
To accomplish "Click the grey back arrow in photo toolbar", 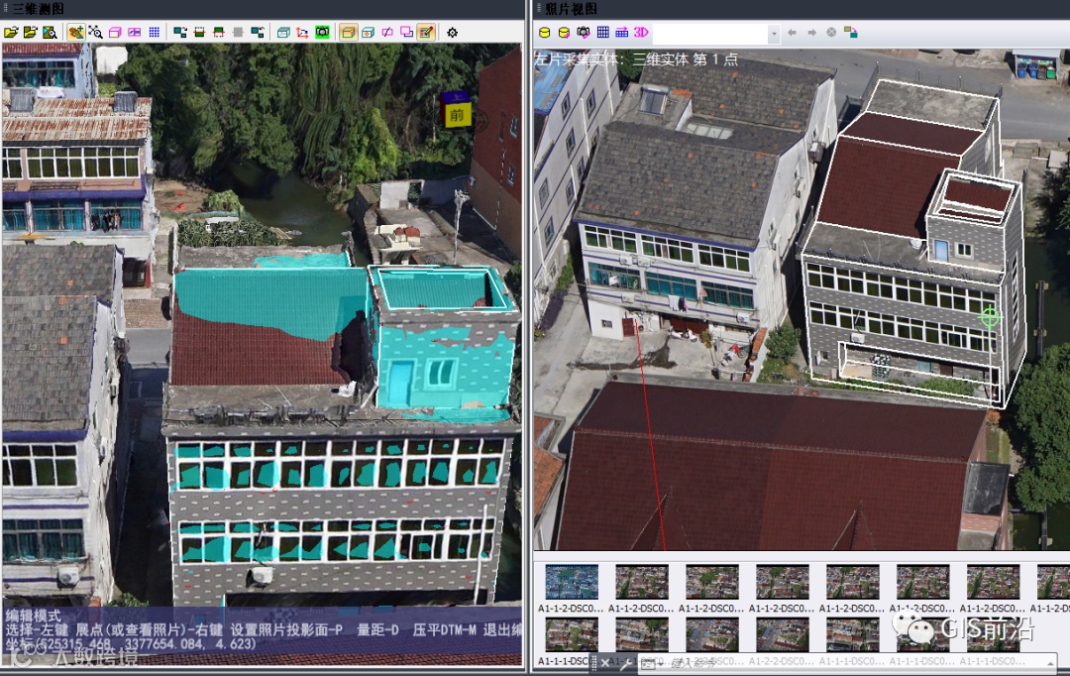I will coord(793,32).
